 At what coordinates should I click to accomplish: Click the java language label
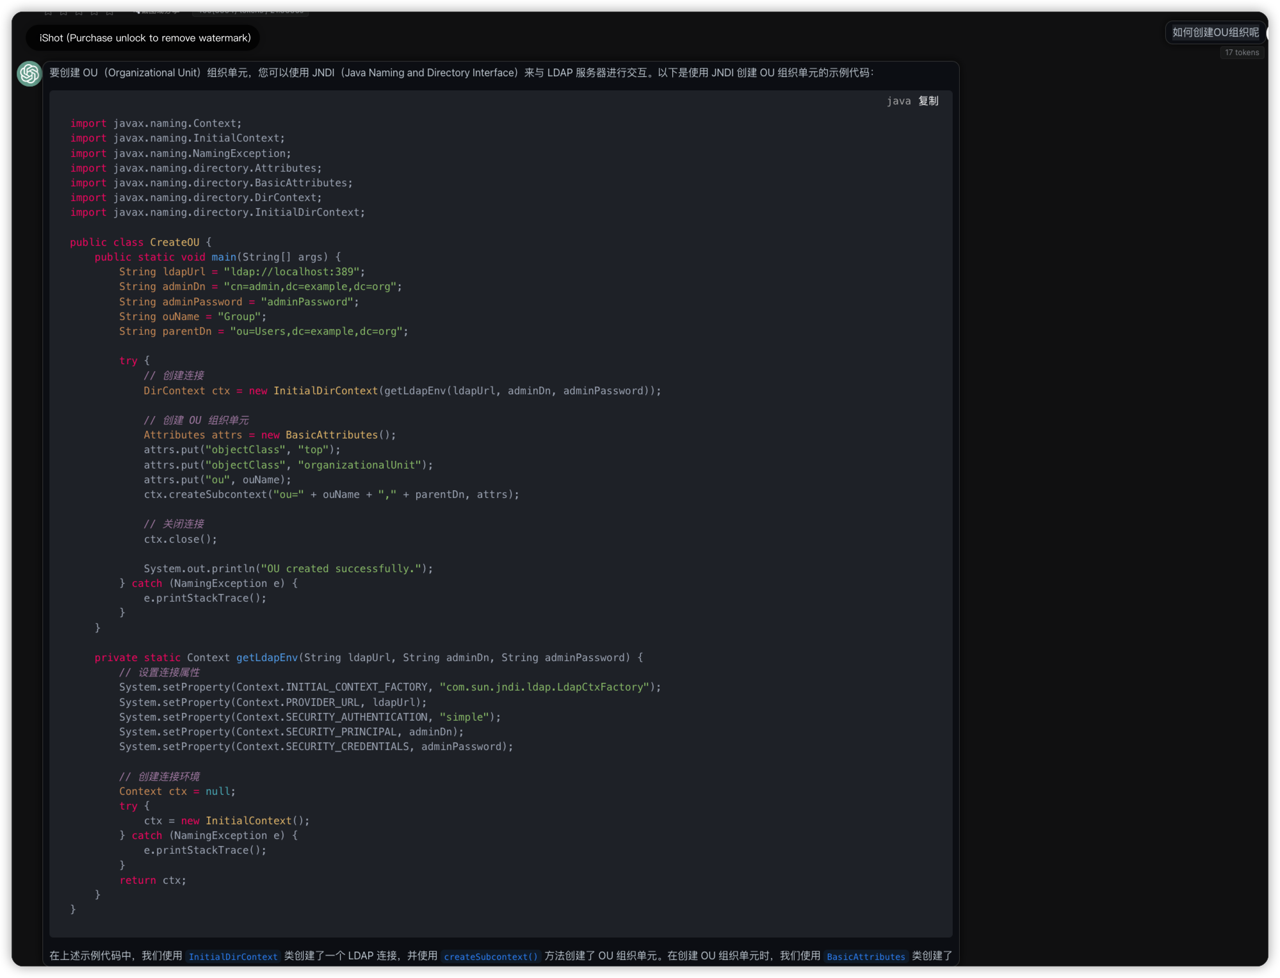[x=898, y=101]
